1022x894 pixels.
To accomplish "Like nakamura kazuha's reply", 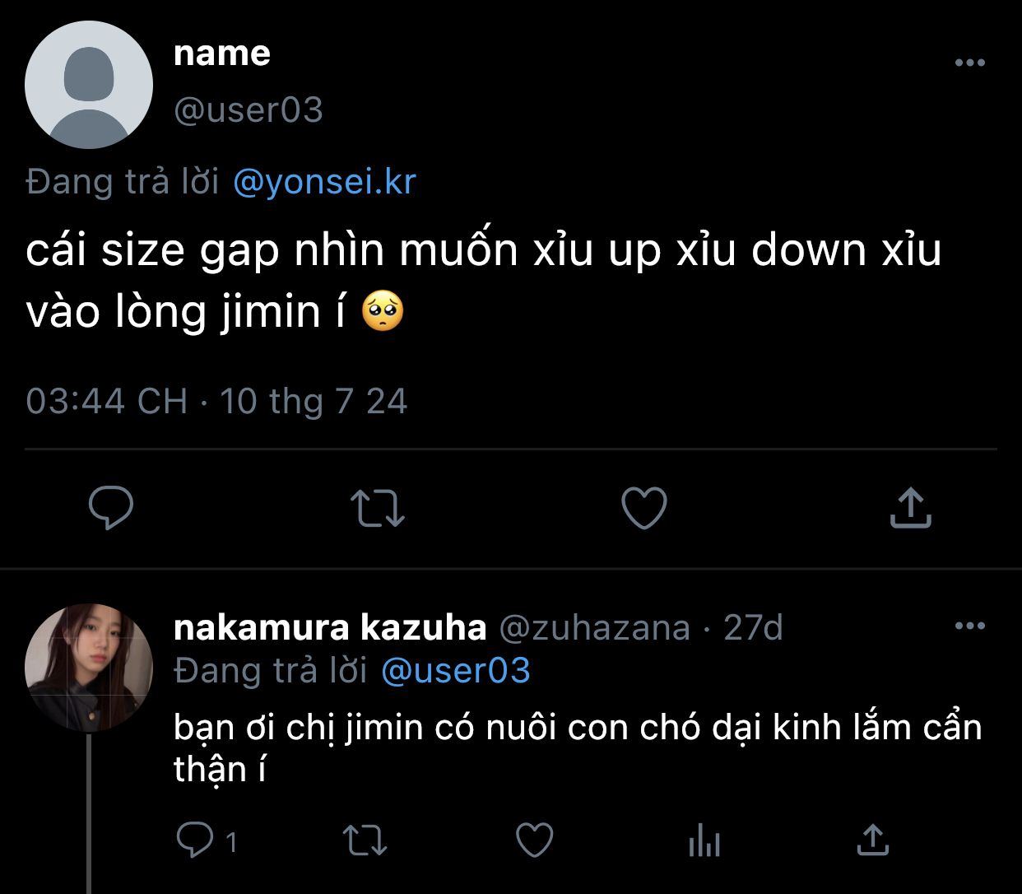I will [534, 840].
